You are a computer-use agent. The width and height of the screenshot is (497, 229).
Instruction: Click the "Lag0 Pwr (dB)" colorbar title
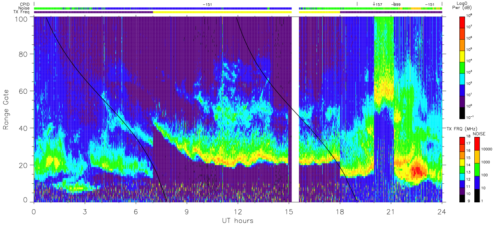(x=462, y=5)
